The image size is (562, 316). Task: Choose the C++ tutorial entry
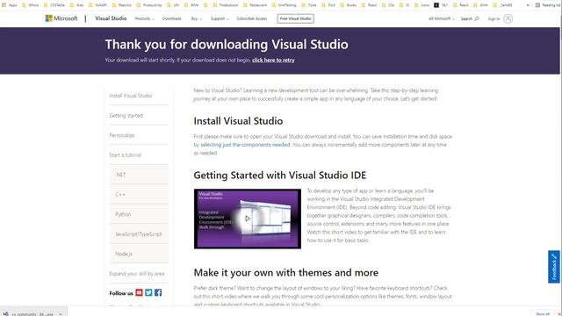pyautogui.click(x=139, y=194)
